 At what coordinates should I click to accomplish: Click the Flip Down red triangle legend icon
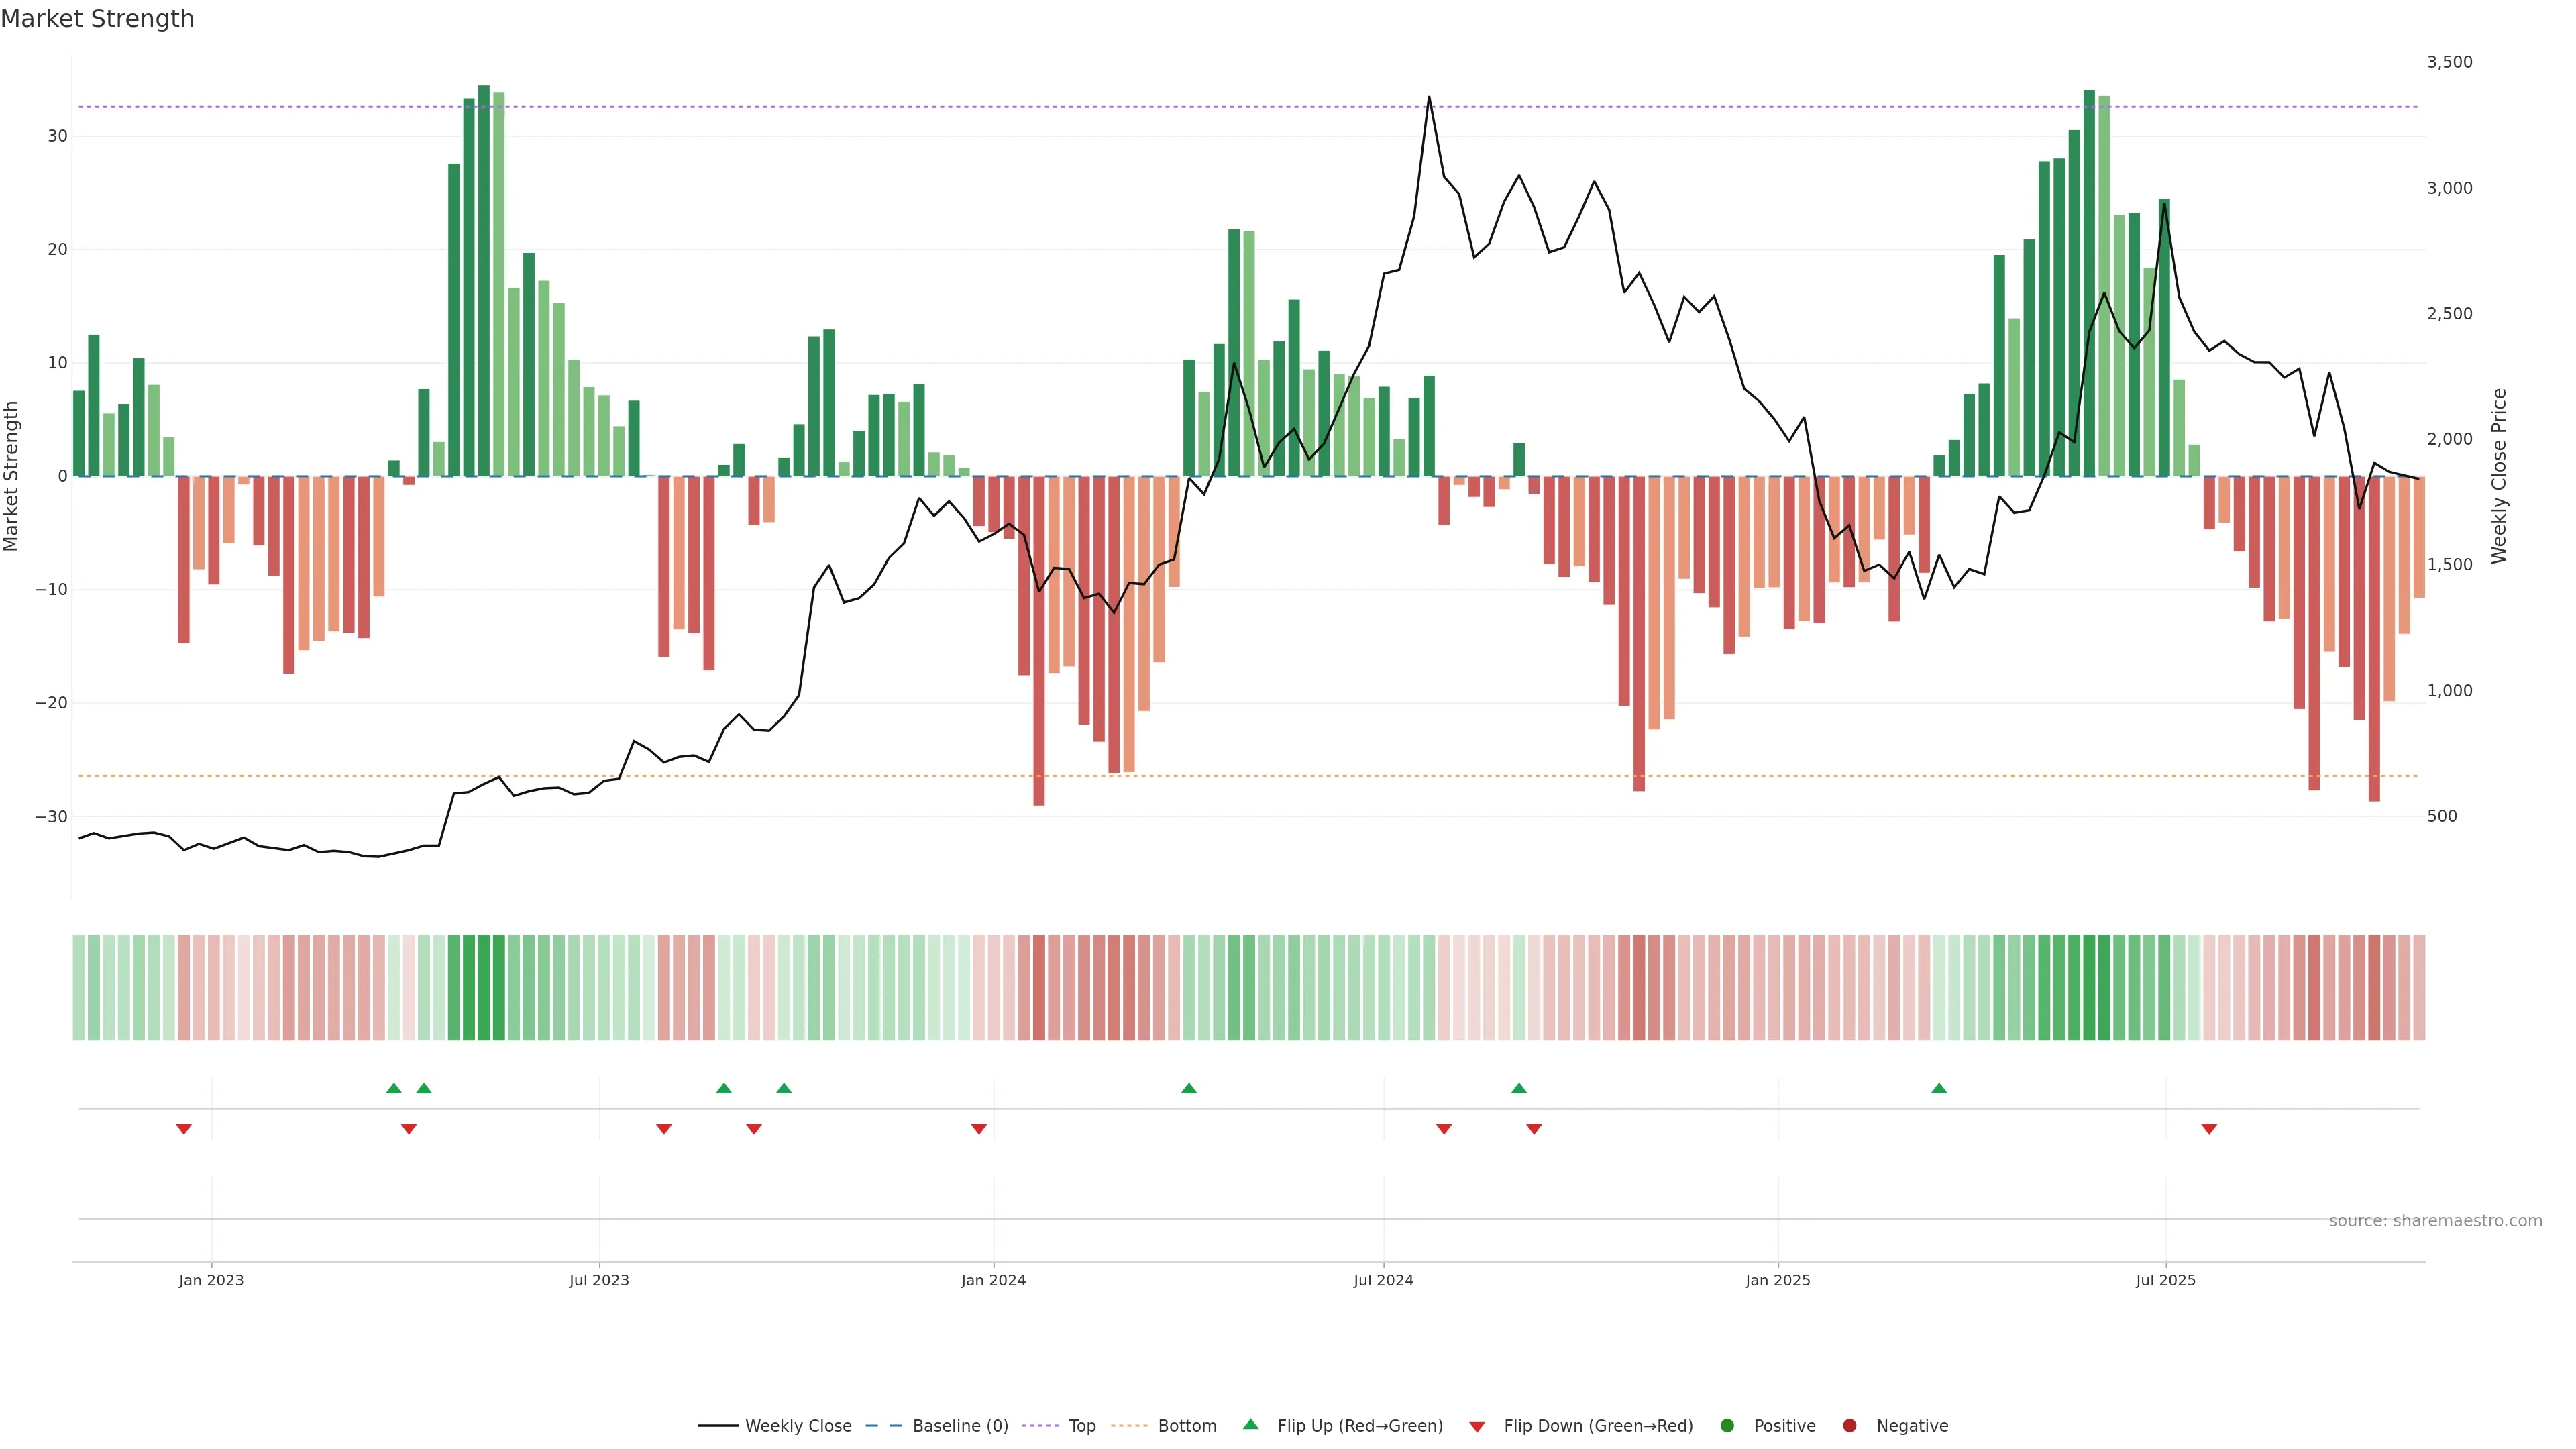click(x=1477, y=1427)
